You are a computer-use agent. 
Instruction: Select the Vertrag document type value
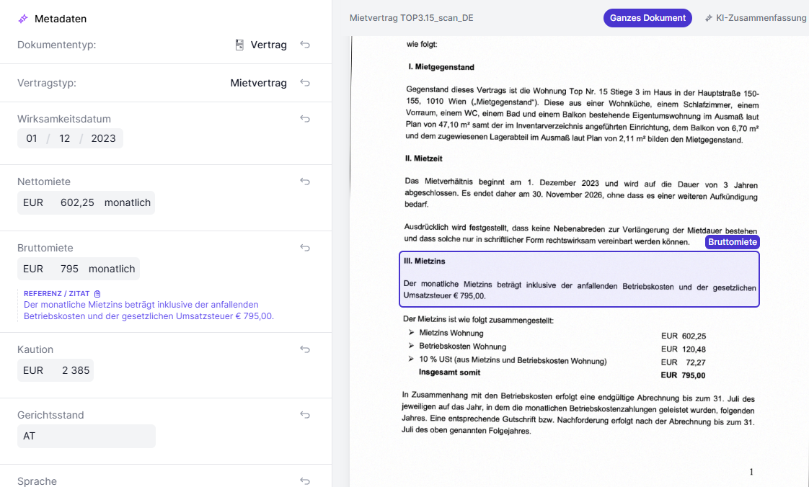click(268, 45)
